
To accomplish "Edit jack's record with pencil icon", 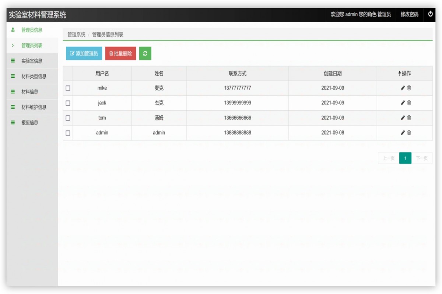I will pos(403,103).
